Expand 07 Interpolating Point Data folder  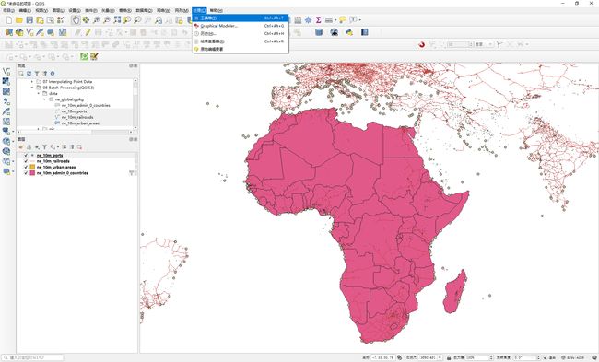point(32,82)
